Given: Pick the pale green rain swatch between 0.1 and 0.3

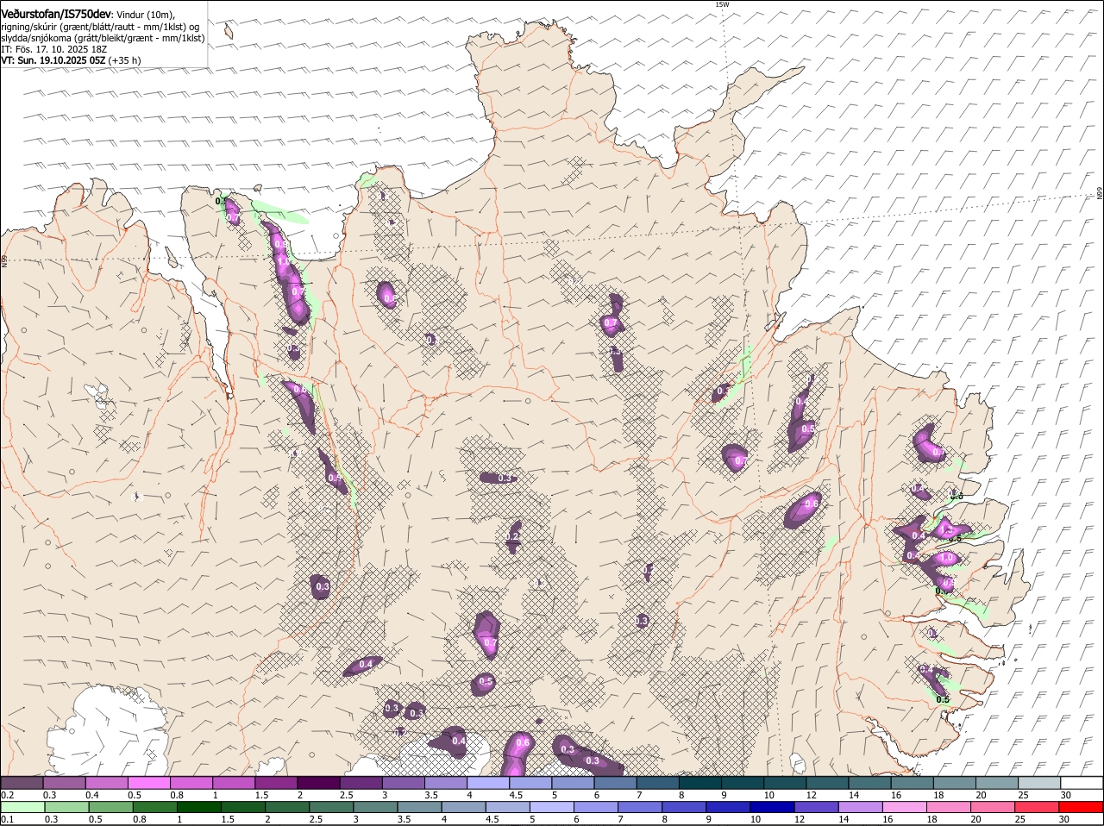Looking at the screenshot, I should (23, 808).
